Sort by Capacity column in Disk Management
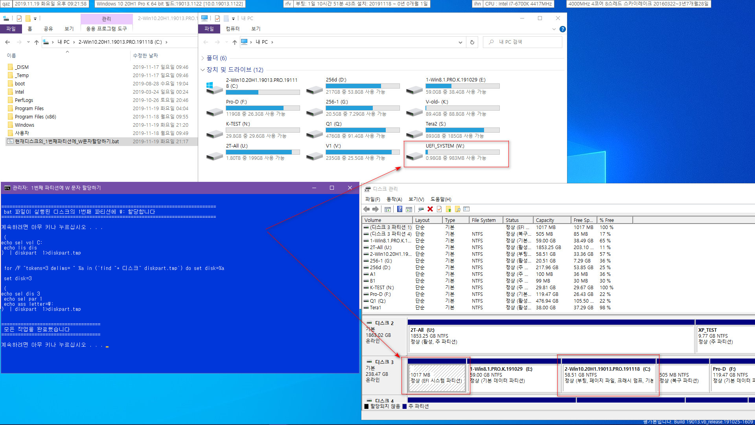 click(552, 220)
